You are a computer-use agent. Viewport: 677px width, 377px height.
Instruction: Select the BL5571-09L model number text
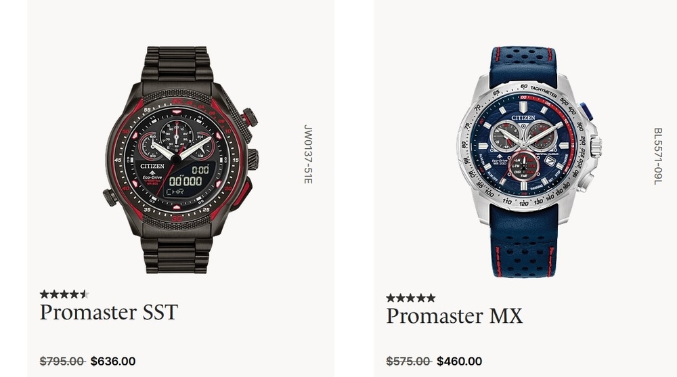[x=657, y=156]
